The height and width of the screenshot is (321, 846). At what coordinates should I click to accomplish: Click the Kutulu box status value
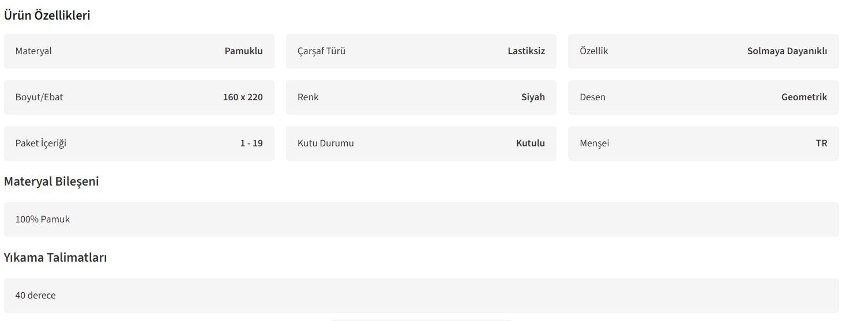pyautogui.click(x=530, y=143)
